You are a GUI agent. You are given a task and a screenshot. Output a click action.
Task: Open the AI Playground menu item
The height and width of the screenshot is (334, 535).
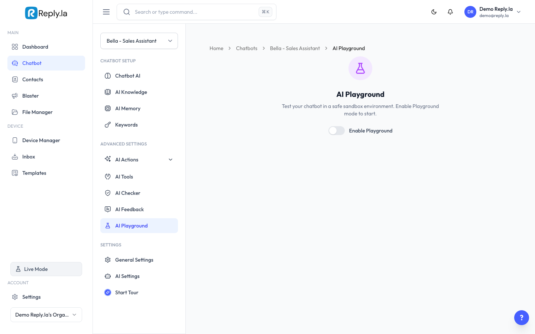click(x=139, y=226)
